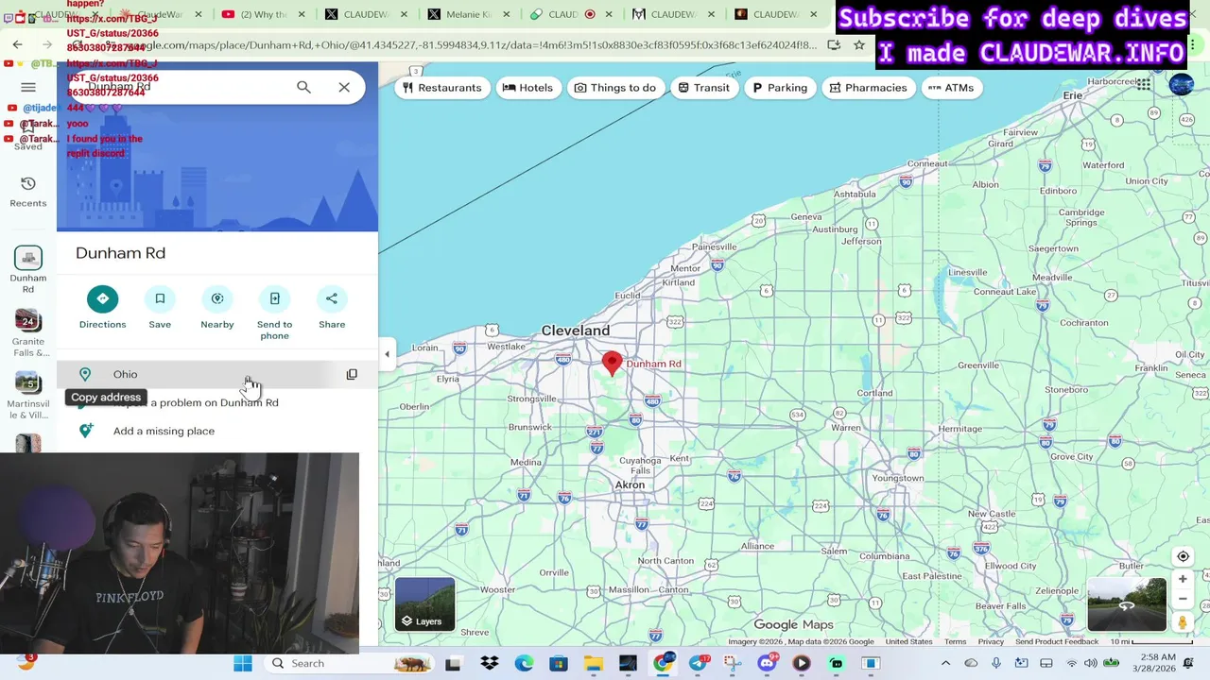This screenshot has height=680, width=1210.
Task: Click the taskbar Search box
Action: coord(350,663)
